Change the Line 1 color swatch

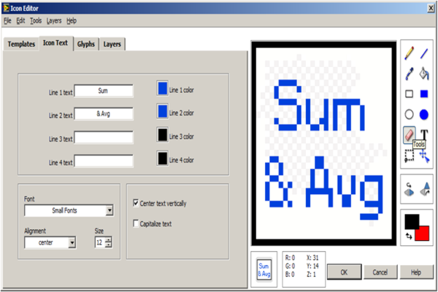[x=163, y=88]
